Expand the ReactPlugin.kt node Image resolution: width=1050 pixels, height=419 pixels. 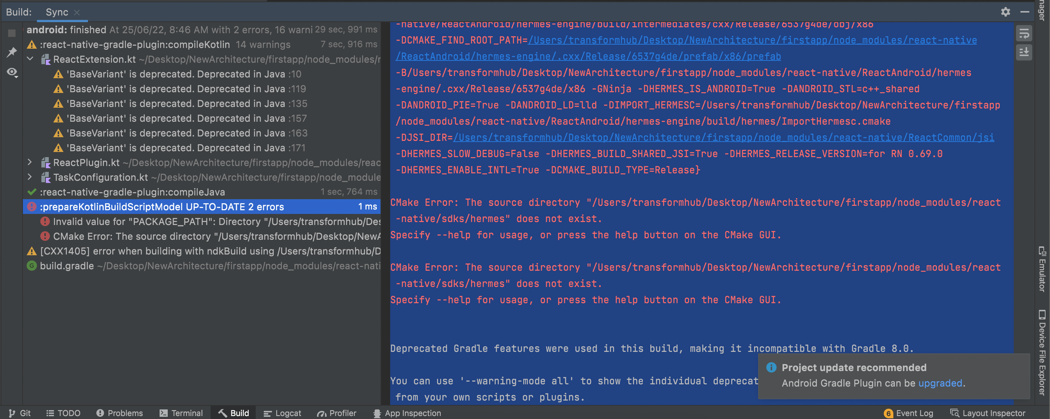coord(30,162)
